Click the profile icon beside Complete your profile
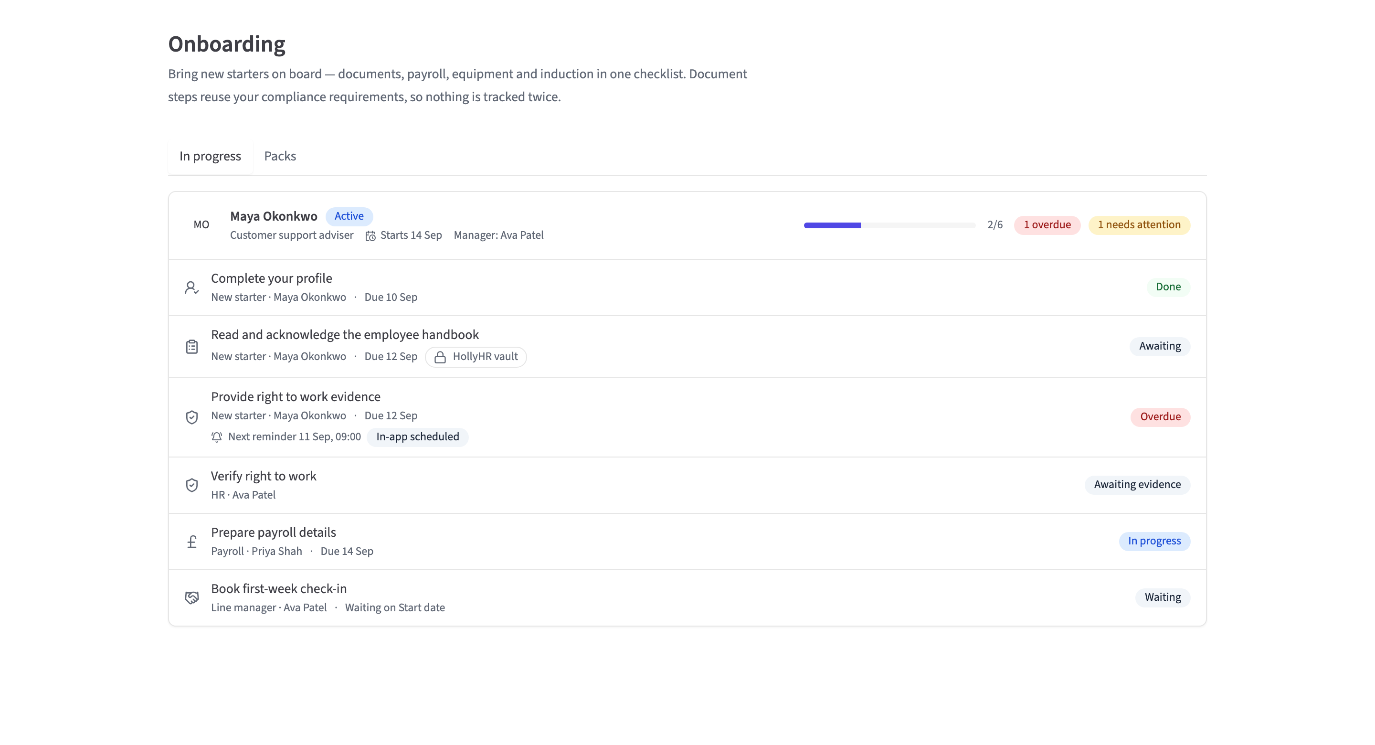The height and width of the screenshot is (745, 1375). point(191,288)
